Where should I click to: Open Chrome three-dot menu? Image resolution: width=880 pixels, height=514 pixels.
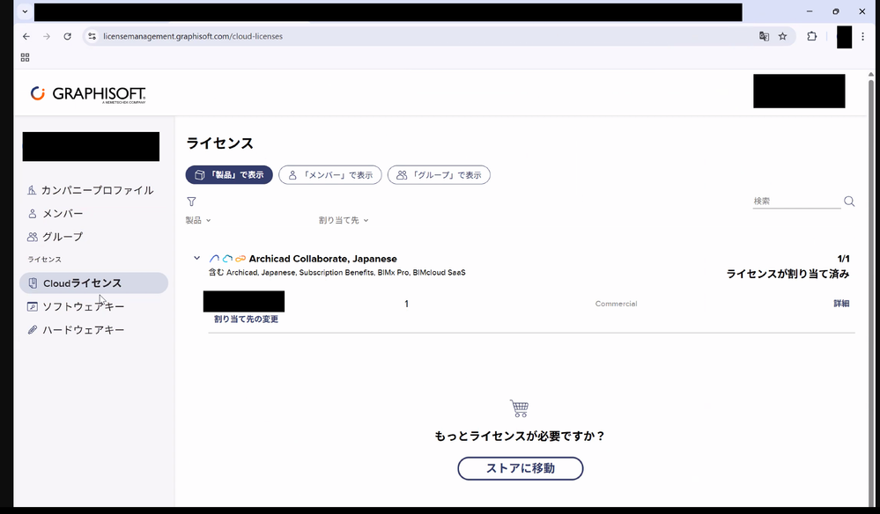862,36
